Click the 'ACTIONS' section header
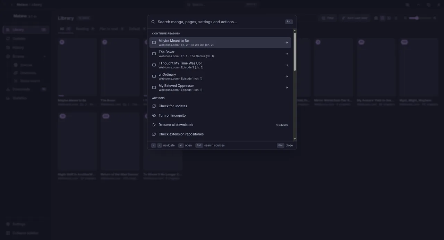The width and height of the screenshot is (444, 240). (x=159, y=98)
